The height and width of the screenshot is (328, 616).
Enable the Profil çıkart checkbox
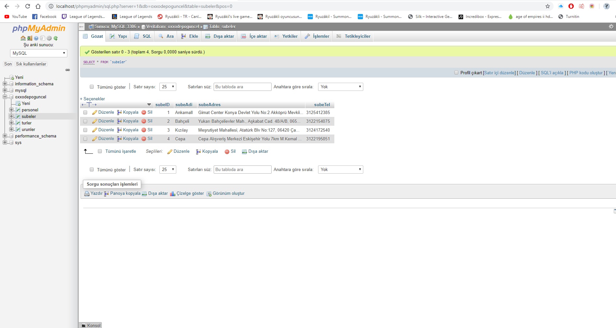[x=456, y=73]
